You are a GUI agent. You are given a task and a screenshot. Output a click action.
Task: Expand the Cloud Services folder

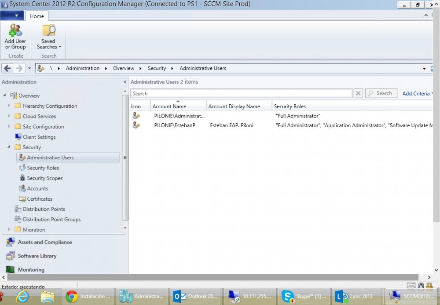[x=9, y=116]
